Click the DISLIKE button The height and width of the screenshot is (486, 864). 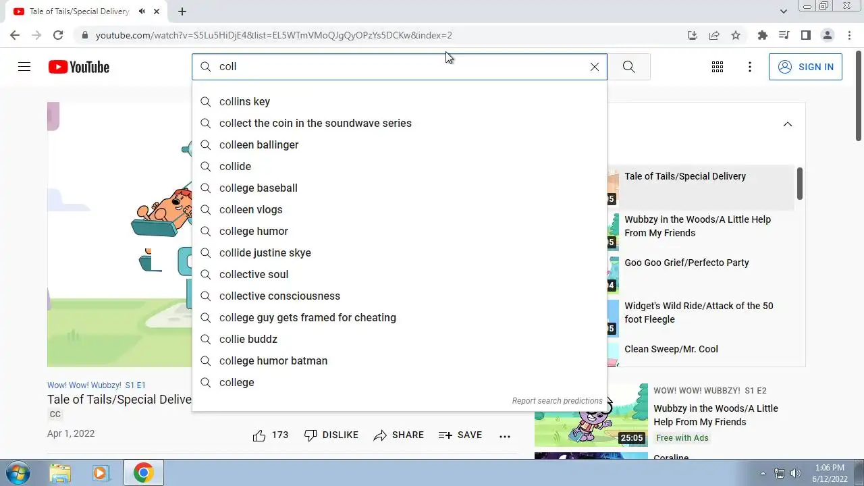[331, 435]
